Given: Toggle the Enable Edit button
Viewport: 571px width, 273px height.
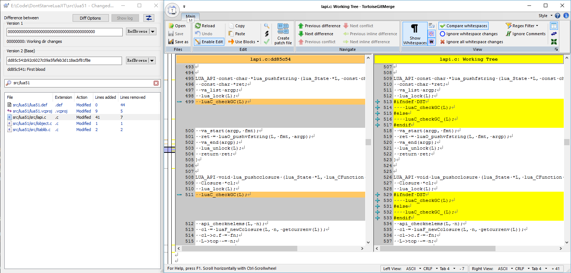Looking at the screenshot, I should pos(209,42).
